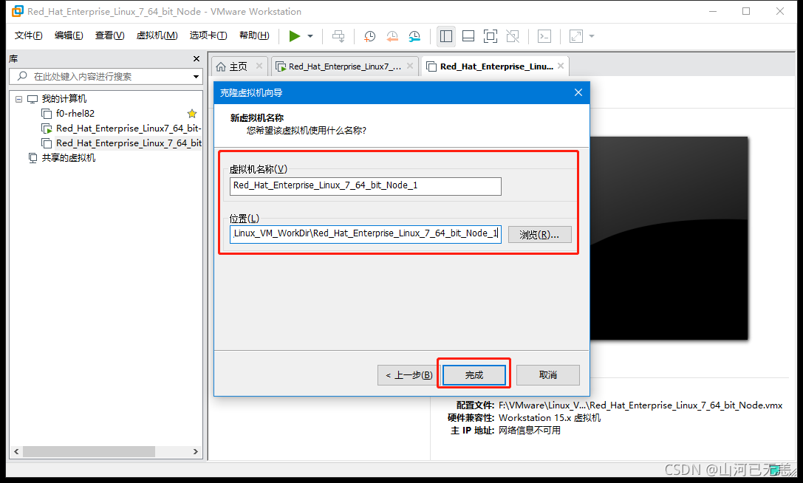803x483 pixels.
Task: Click the Unity mode toolbar icon
Action: 513,36
